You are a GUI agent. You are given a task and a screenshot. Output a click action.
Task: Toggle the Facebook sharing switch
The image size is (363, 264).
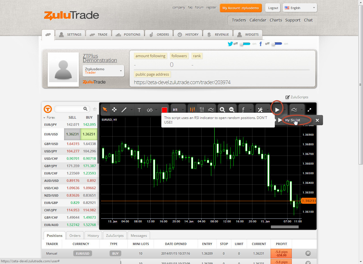pos(277,44)
